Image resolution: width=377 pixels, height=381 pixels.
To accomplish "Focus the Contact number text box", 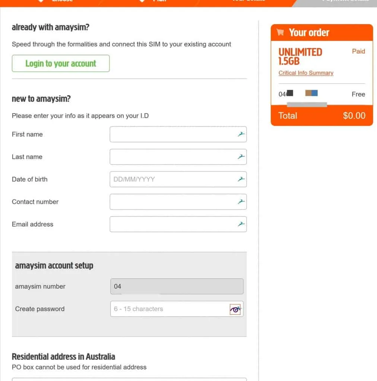I will (173, 202).
